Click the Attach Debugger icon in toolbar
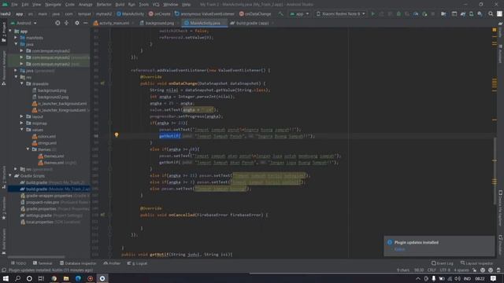 click(424, 14)
